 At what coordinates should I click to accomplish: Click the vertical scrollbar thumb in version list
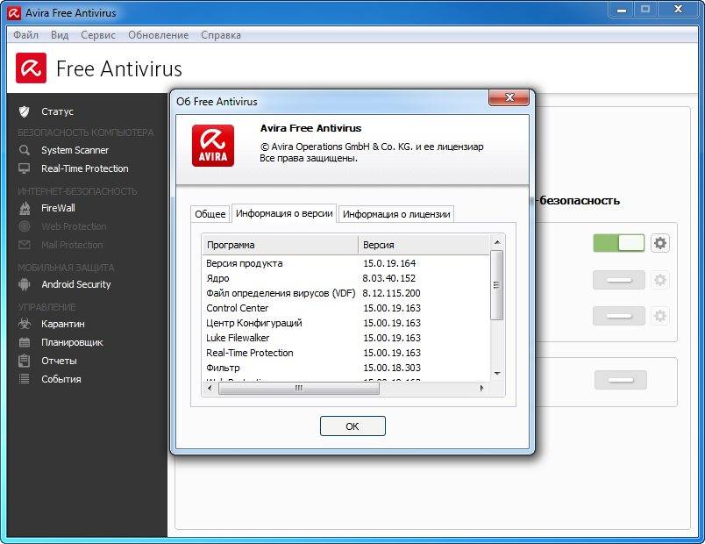click(x=497, y=285)
